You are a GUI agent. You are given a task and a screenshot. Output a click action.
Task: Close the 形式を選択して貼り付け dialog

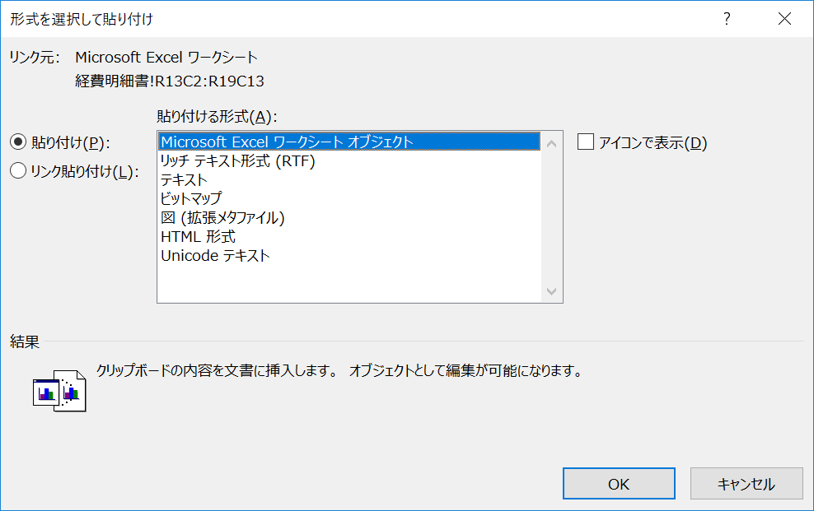pos(784,18)
